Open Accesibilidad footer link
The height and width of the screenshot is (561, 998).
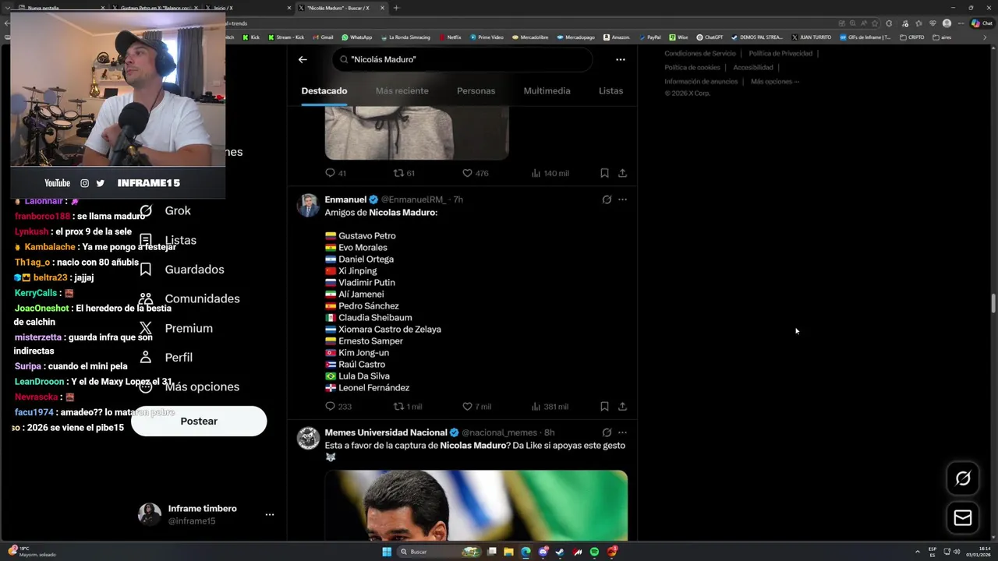[753, 68]
